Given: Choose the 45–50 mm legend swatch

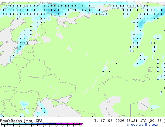Looking at the screenshot, I should 77,124.
